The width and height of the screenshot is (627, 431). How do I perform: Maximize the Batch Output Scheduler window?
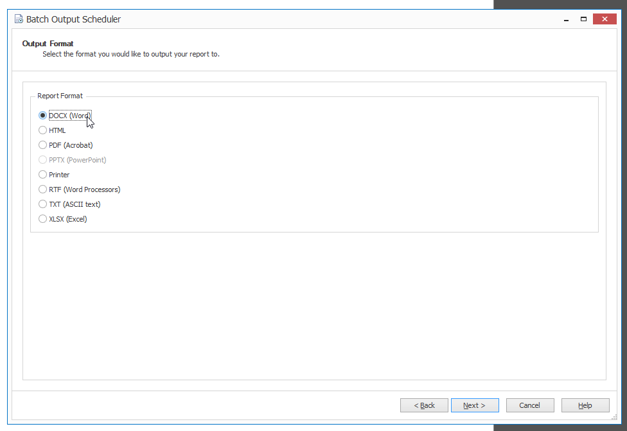pyautogui.click(x=583, y=19)
